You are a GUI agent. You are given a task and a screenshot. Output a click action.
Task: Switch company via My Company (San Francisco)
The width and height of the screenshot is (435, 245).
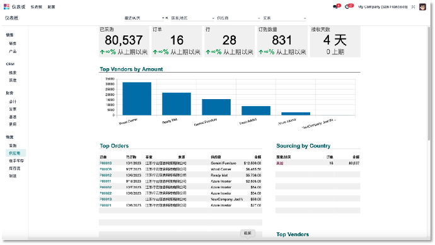[383, 7]
